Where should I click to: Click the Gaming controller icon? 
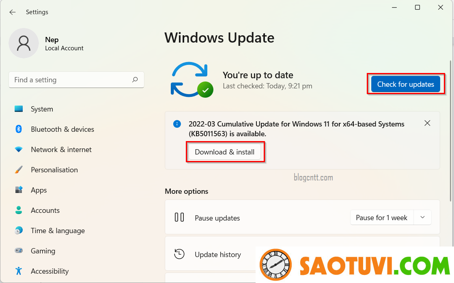click(19, 251)
